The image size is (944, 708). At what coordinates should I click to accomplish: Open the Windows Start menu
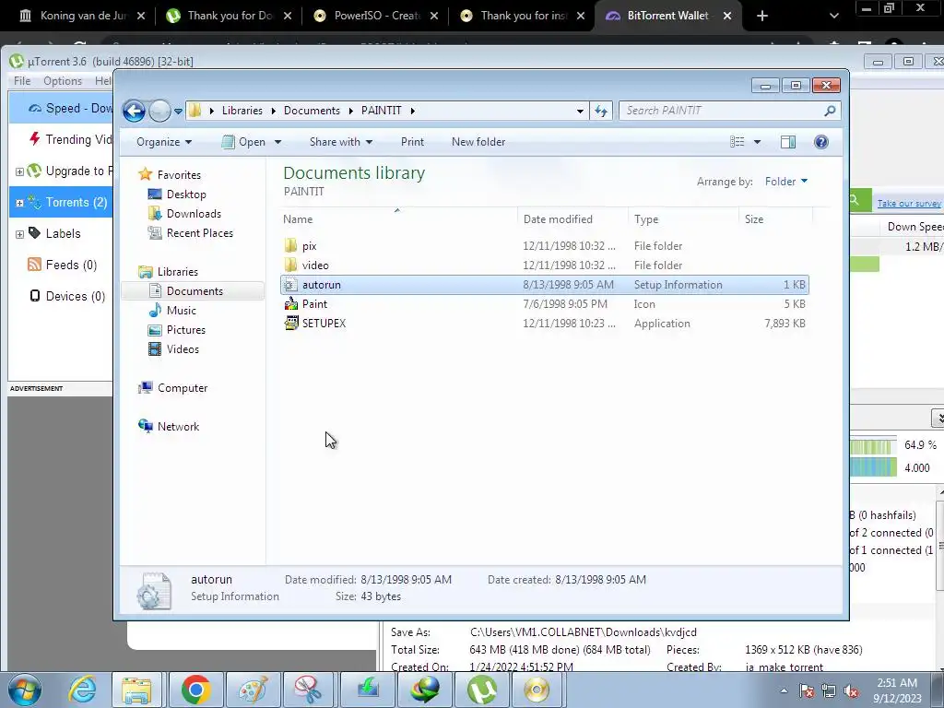(x=24, y=690)
